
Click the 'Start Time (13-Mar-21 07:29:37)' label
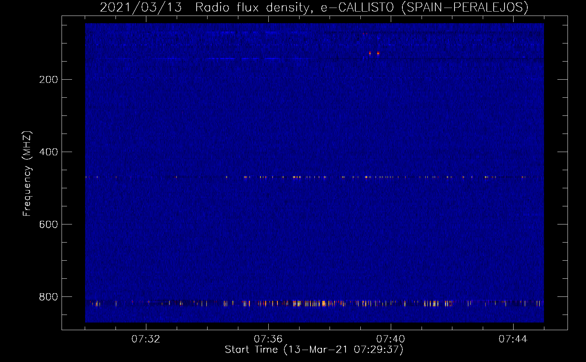click(x=314, y=350)
